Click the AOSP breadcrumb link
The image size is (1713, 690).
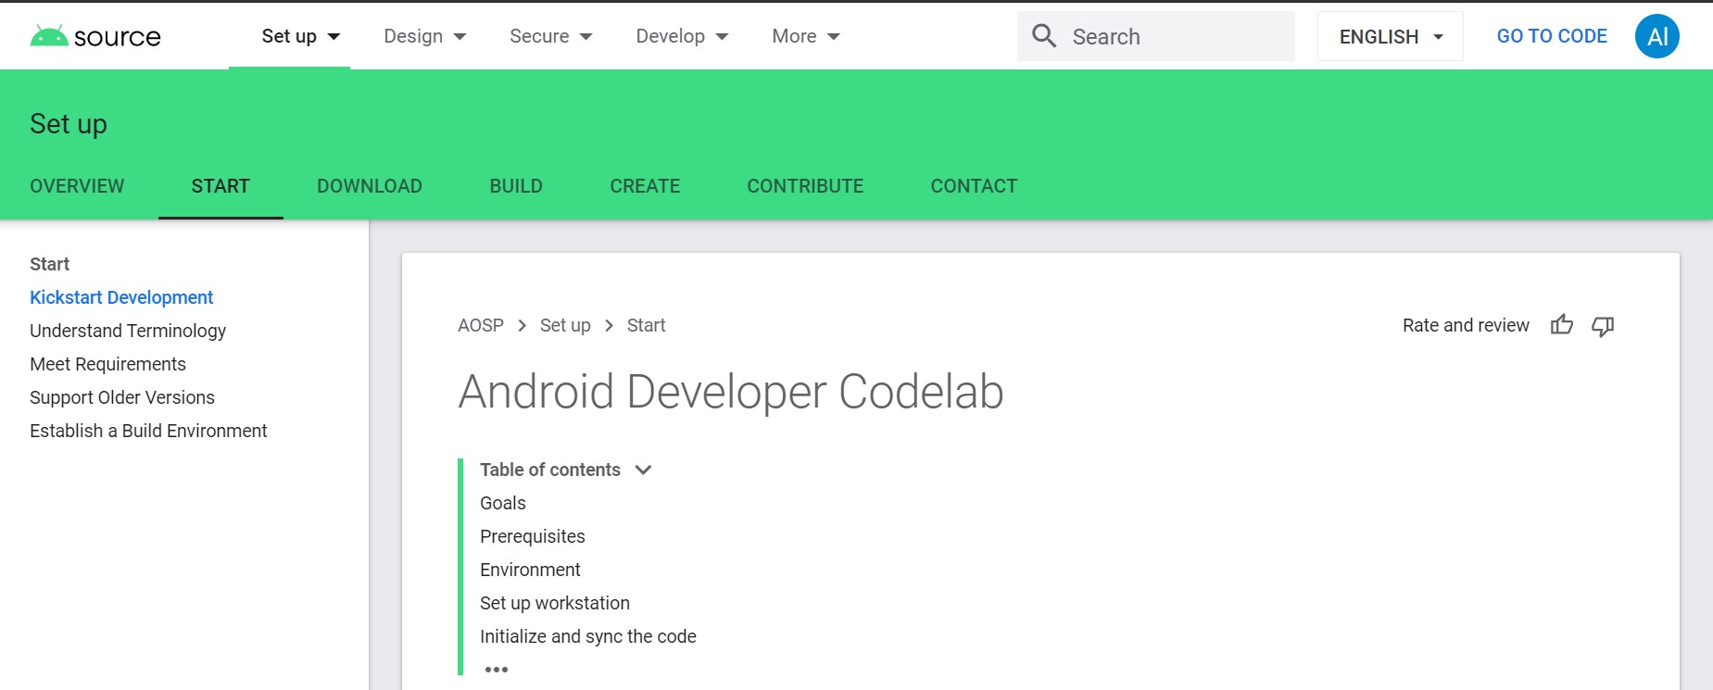tap(481, 325)
